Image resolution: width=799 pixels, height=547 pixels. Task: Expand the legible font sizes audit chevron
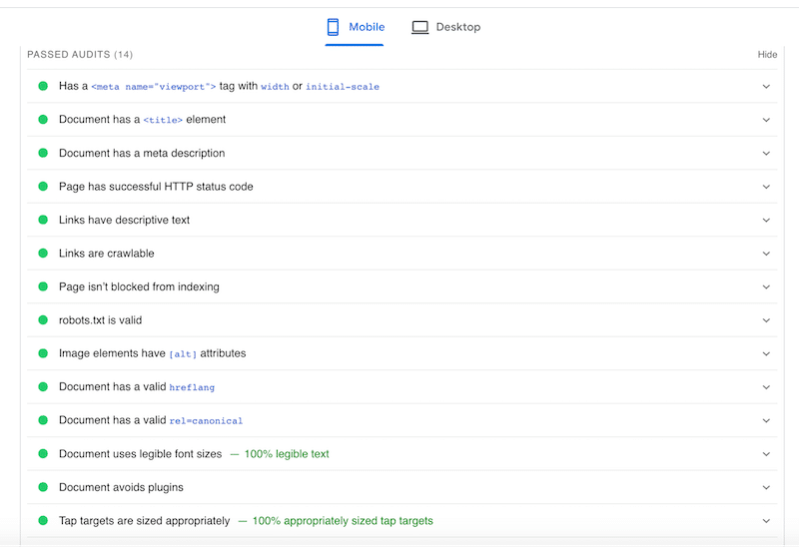tap(766, 454)
